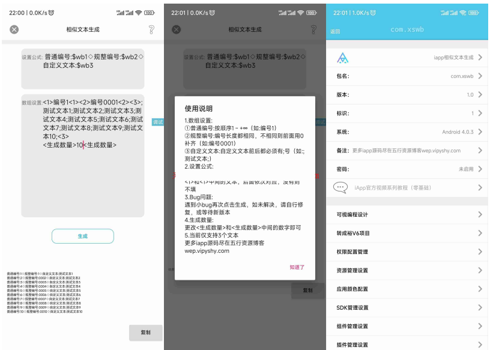Open the 密码 row showing 未启用
Screen dimensions: 493x350
click(408, 169)
